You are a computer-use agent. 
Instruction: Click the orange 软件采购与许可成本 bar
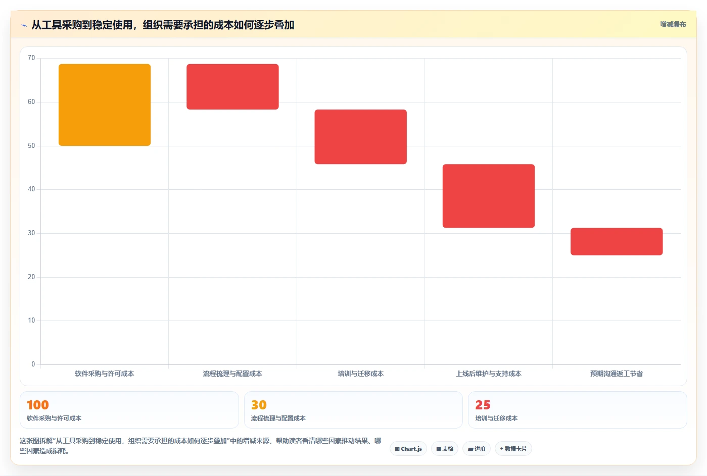(105, 105)
